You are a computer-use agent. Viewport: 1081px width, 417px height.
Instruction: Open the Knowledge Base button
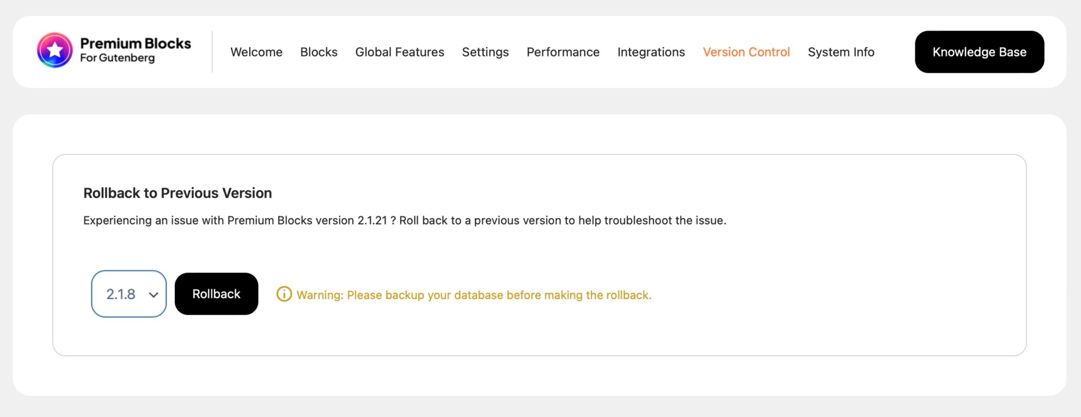(x=979, y=52)
